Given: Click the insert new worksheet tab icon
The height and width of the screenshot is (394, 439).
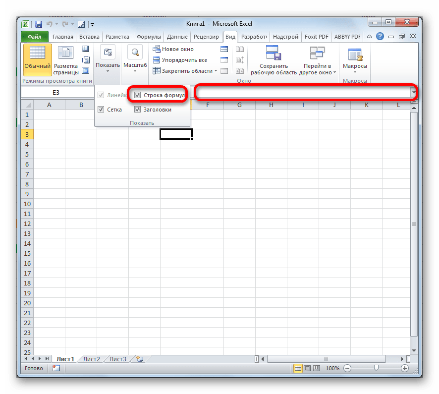Looking at the screenshot, I should click(x=140, y=359).
